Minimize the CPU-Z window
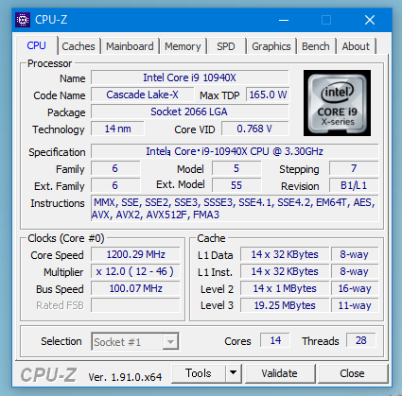The image size is (402, 396). click(284, 20)
